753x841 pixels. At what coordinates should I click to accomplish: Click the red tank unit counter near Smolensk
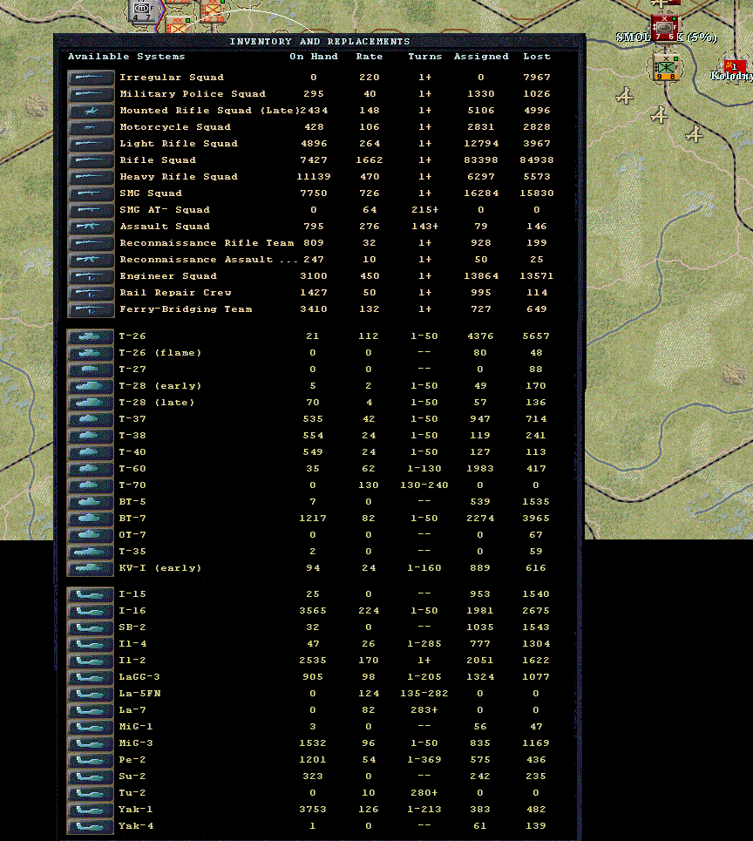(666, 27)
